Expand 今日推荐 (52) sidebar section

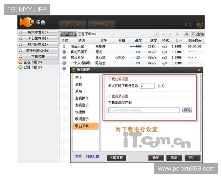click(x=38, y=39)
